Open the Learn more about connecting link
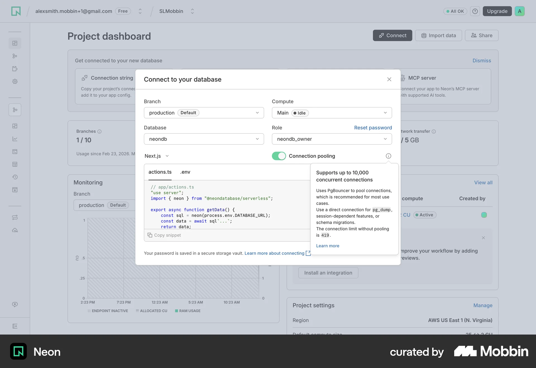The width and height of the screenshot is (536, 368). [x=274, y=253]
